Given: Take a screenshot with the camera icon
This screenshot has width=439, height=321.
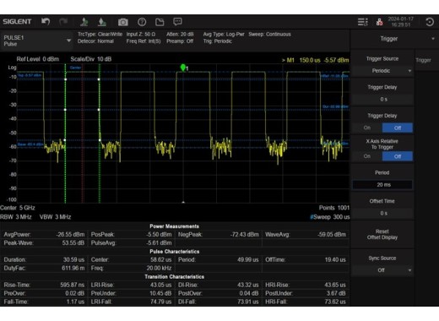Looking at the screenshot, I should tap(123, 22).
